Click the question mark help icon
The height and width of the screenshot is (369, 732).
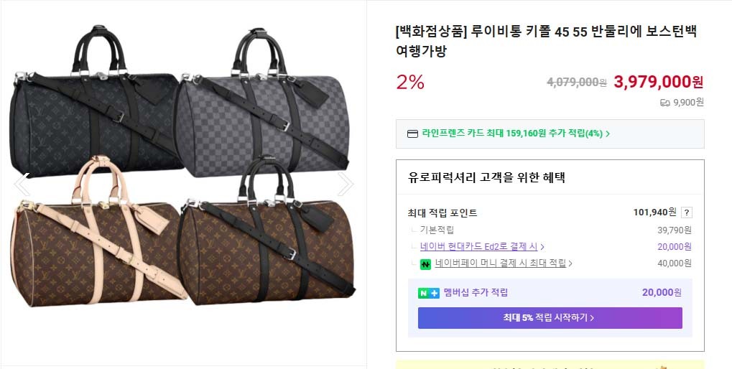pos(687,212)
